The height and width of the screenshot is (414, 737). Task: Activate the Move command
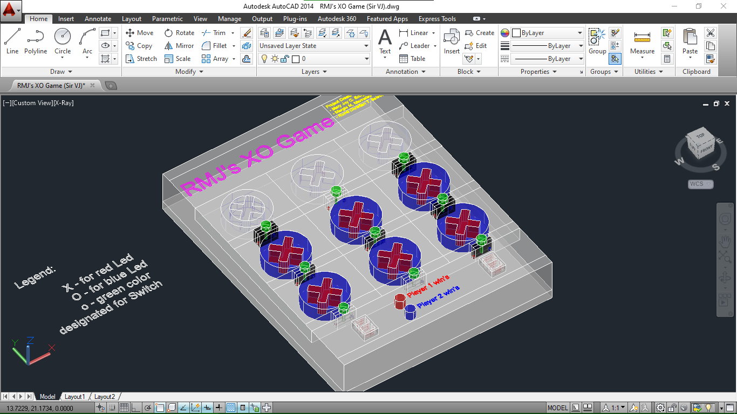(x=140, y=32)
